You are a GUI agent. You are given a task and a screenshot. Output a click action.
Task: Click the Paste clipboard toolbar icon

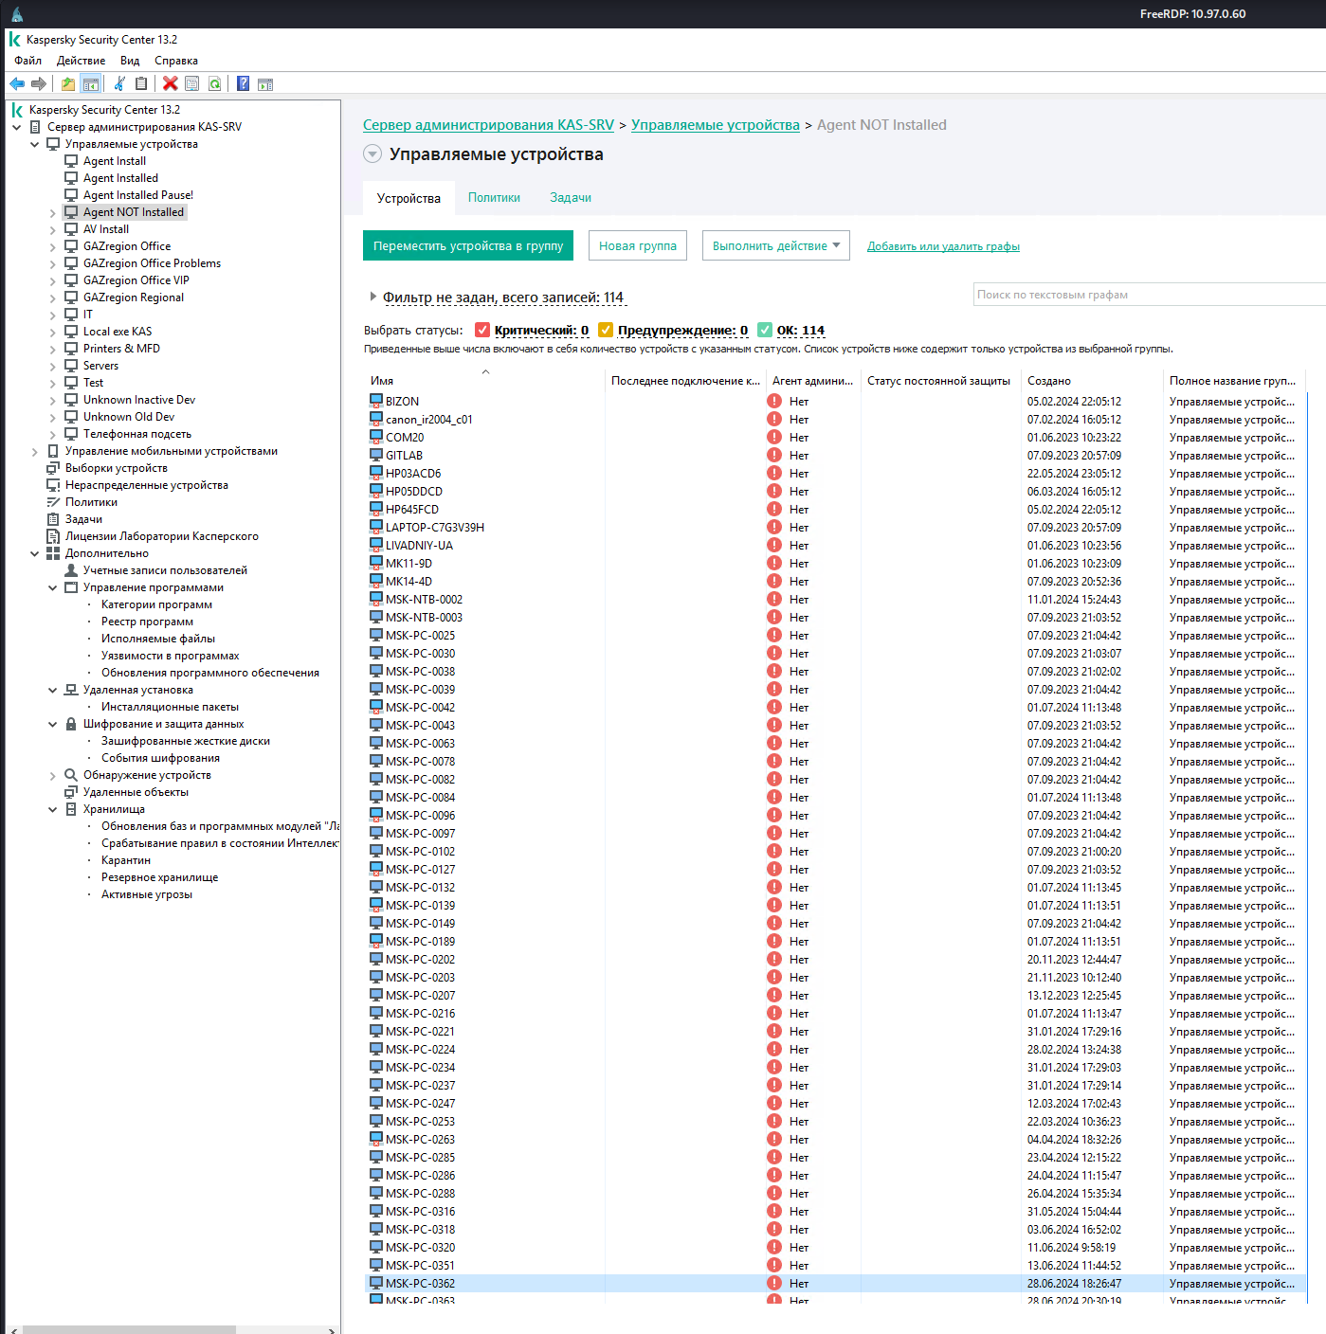(141, 83)
